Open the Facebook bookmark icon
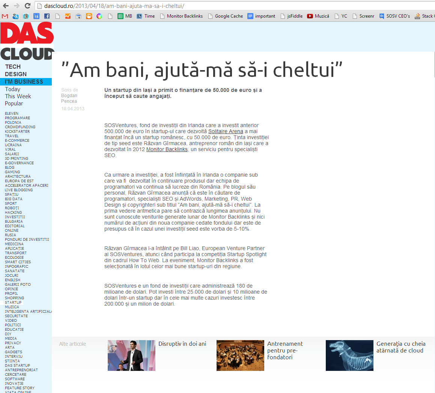The image size is (435, 393). 47,16
